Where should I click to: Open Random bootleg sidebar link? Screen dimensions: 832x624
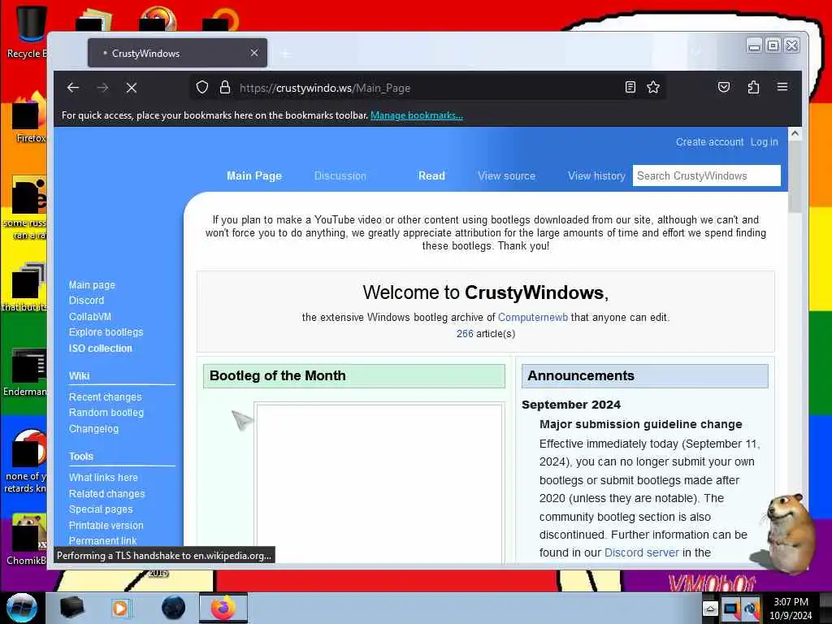point(106,412)
